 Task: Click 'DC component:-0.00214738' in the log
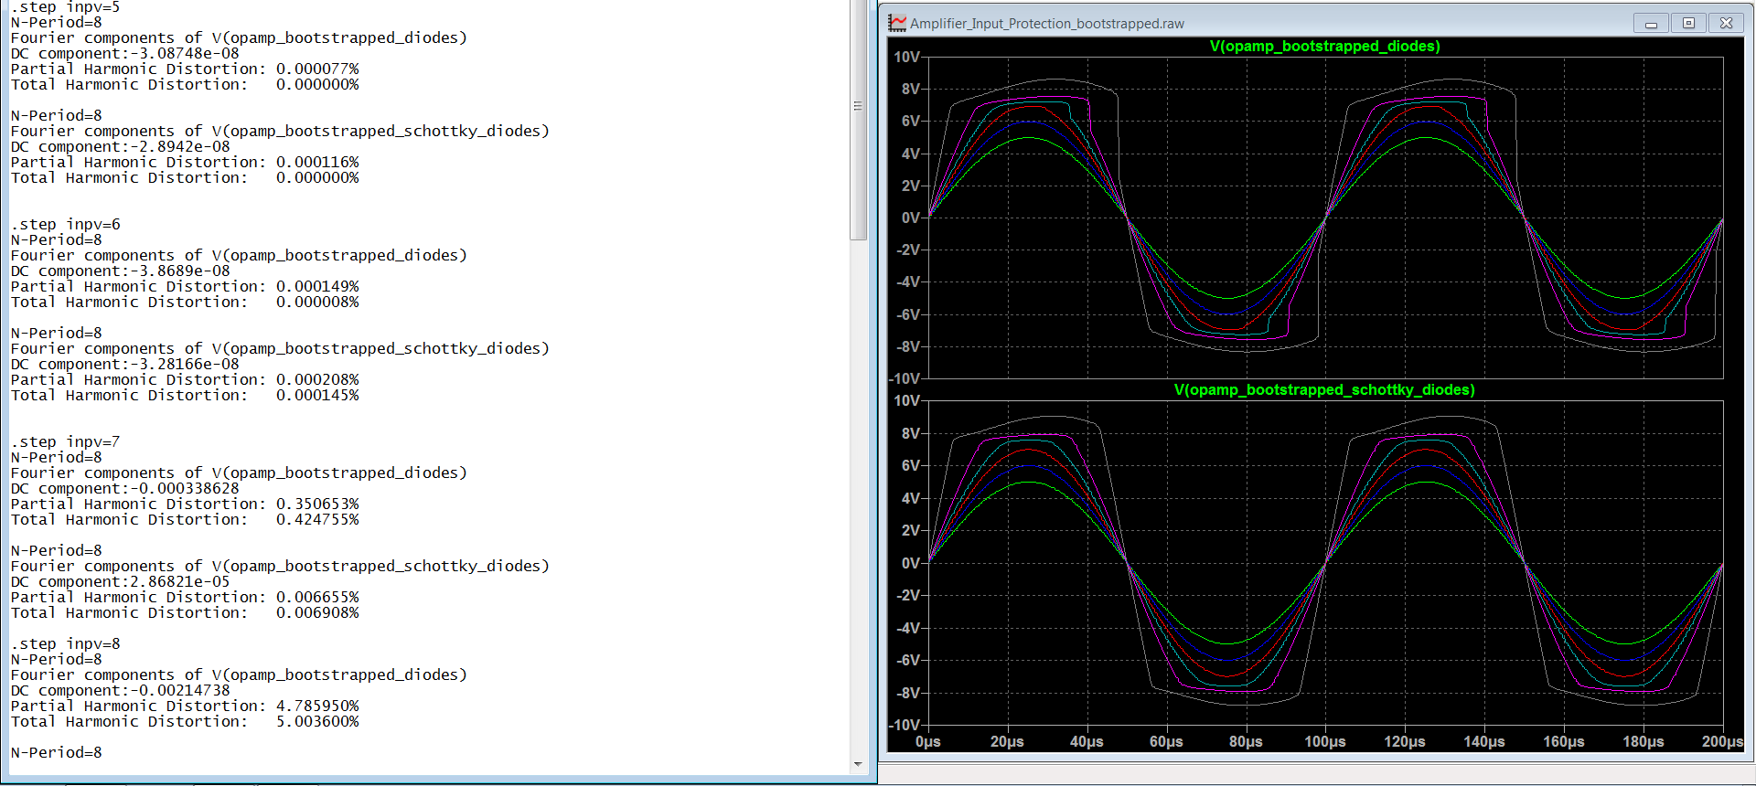tap(121, 690)
